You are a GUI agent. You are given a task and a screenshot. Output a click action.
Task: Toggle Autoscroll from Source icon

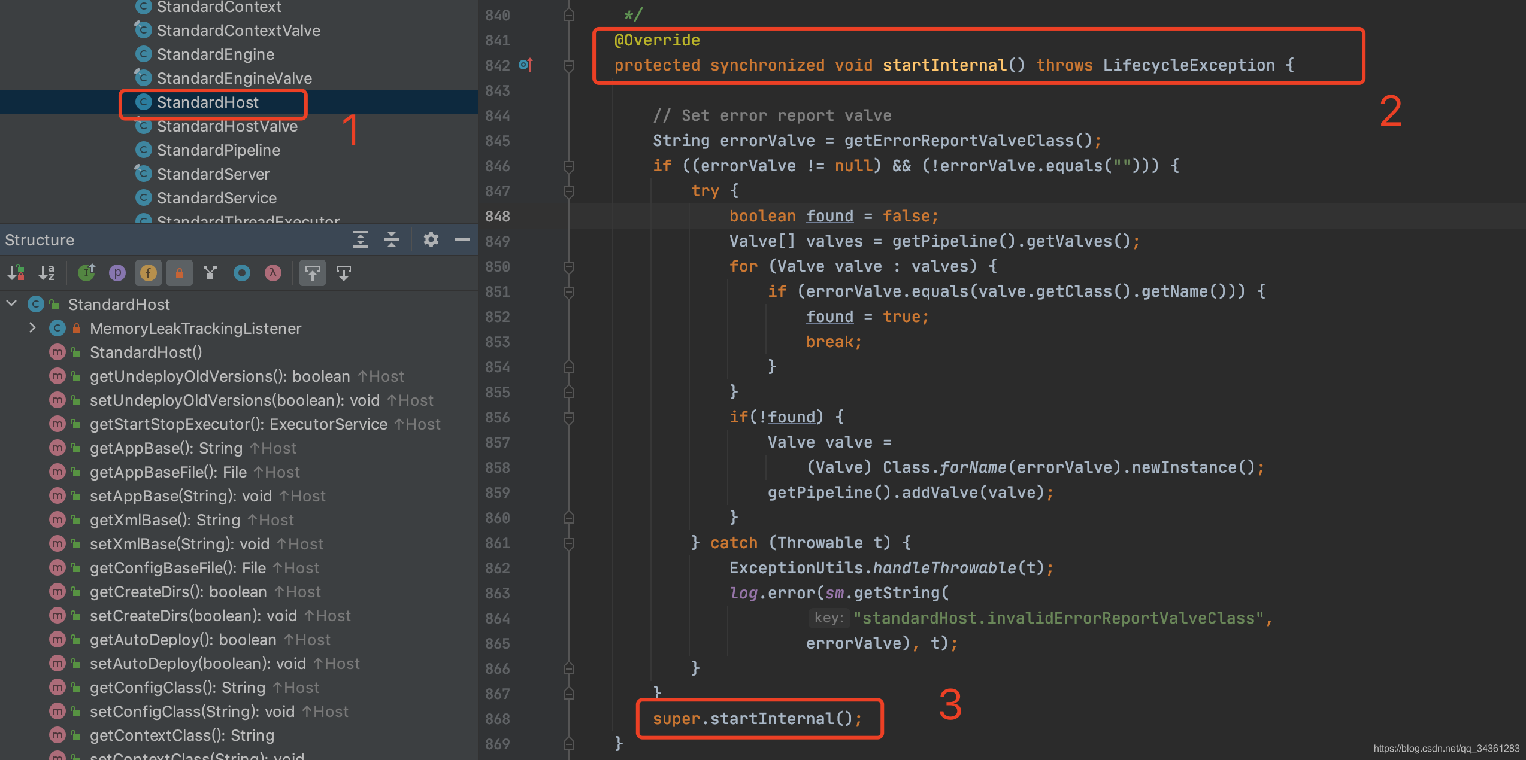[344, 273]
